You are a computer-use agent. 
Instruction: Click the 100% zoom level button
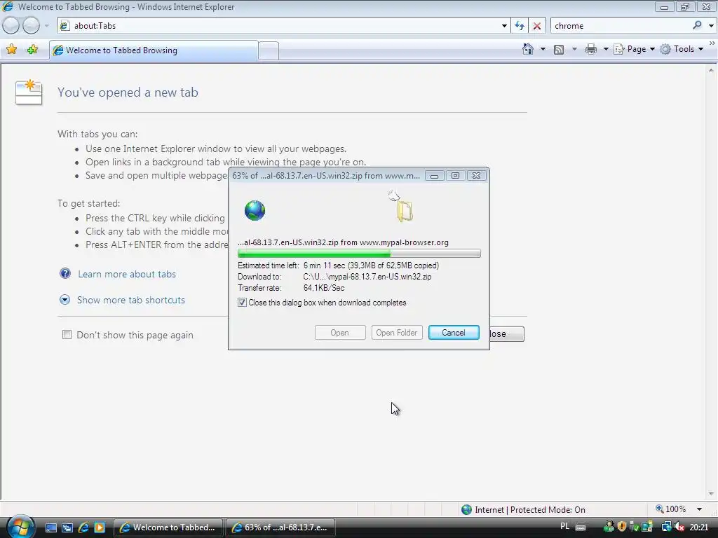671,509
